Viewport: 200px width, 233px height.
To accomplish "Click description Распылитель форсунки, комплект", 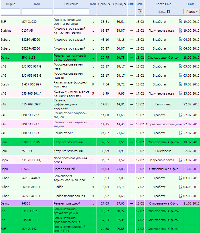I will 71,84.
